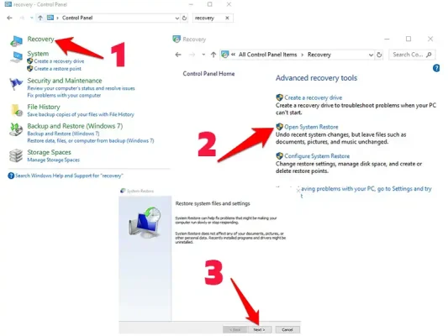Click shield icon beside Open System Restore

click(x=279, y=127)
